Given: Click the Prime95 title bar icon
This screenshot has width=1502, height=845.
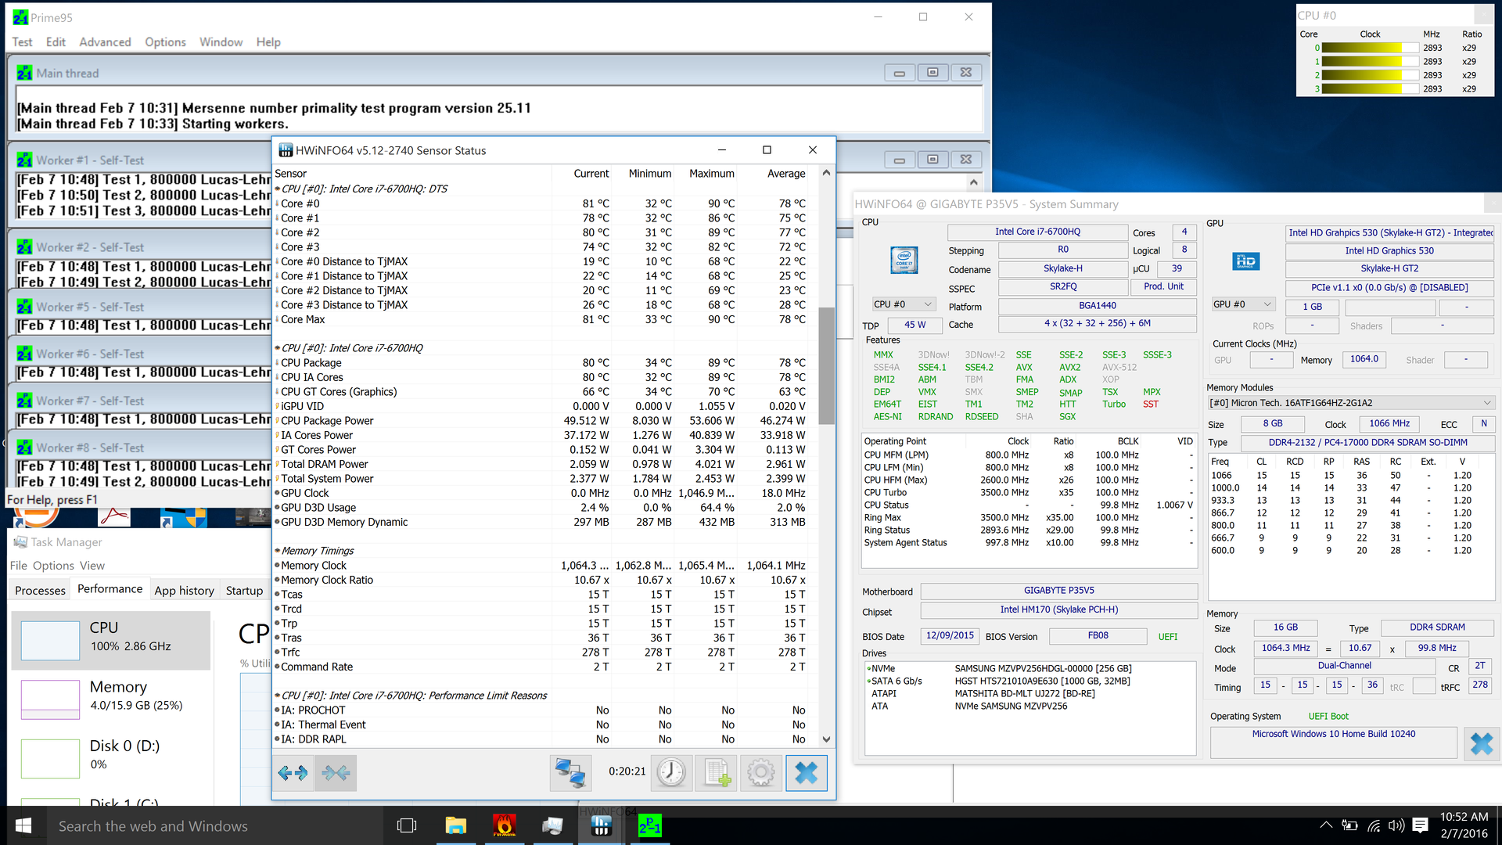Looking at the screenshot, I should 20,17.
